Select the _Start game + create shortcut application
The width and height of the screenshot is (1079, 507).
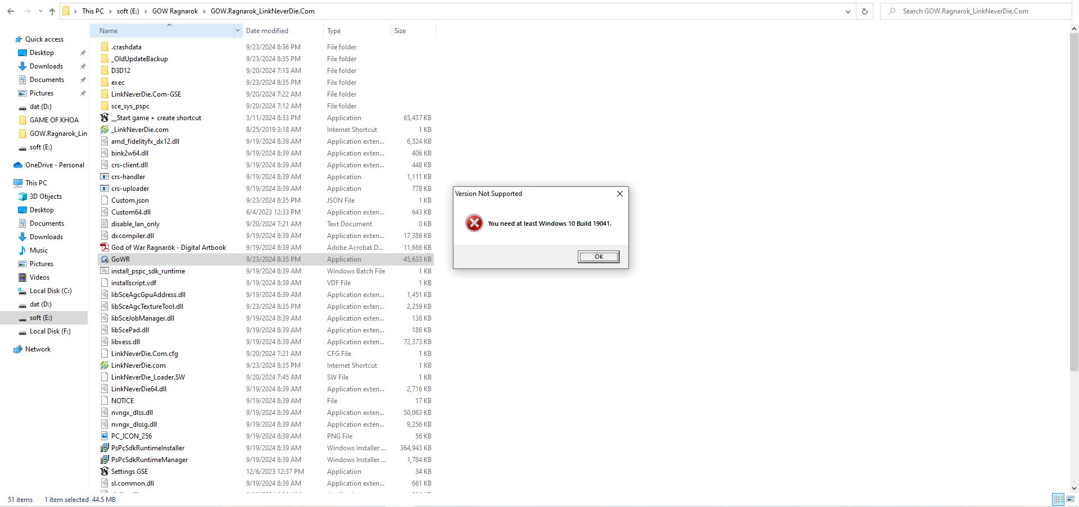(x=156, y=118)
